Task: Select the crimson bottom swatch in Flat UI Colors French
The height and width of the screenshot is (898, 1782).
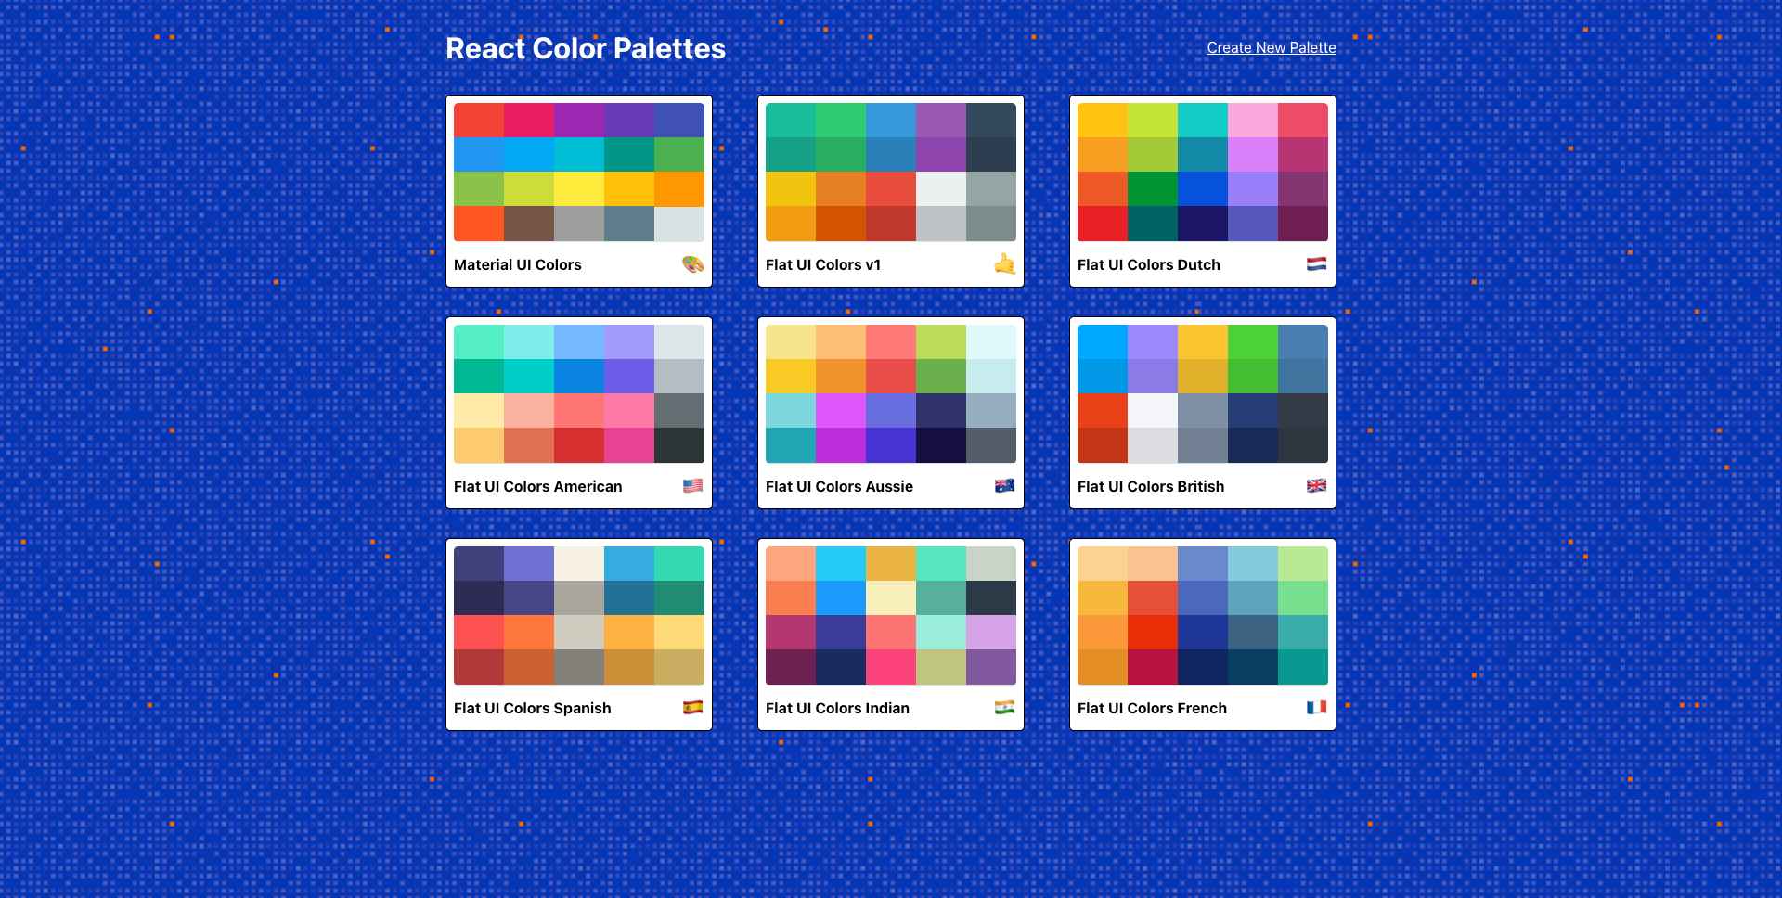Action: tap(1153, 667)
